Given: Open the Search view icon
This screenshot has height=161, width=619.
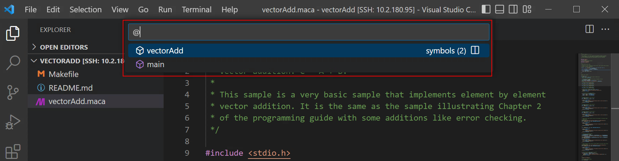Looking at the screenshot, I should 13,63.
